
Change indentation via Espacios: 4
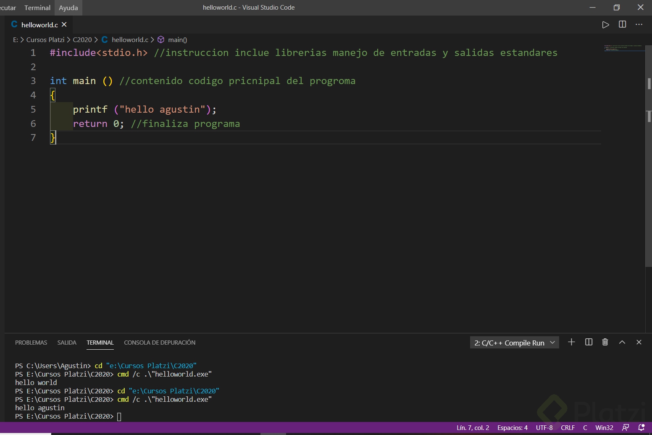point(513,427)
